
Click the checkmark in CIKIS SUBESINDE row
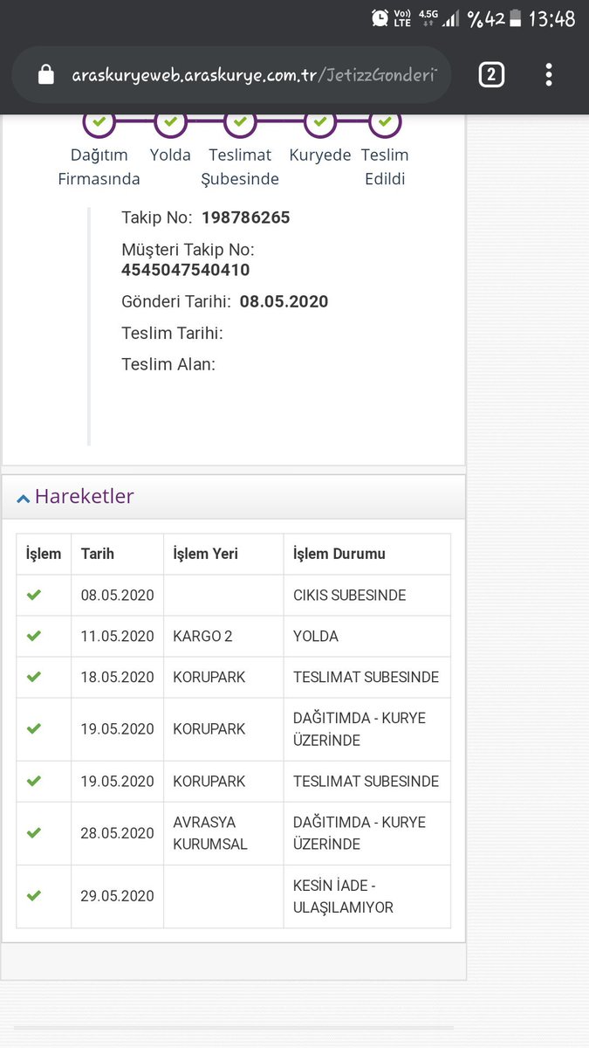click(x=34, y=595)
